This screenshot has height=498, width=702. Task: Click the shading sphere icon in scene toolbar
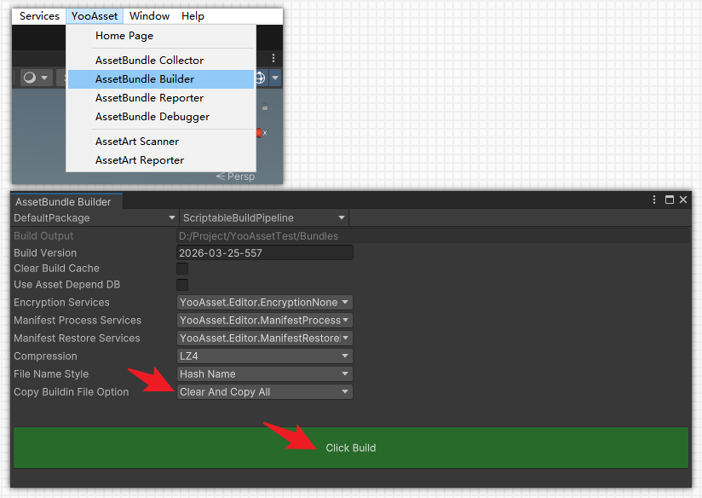coord(30,78)
